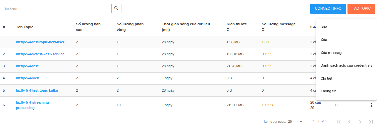
Task: Open three-dot menu for streaming-processing row
Action: click(x=371, y=105)
